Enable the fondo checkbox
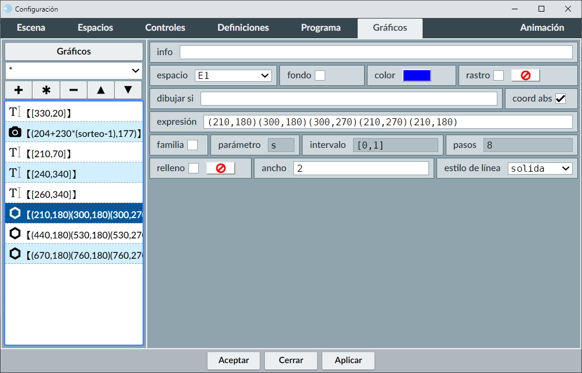 coord(320,75)
